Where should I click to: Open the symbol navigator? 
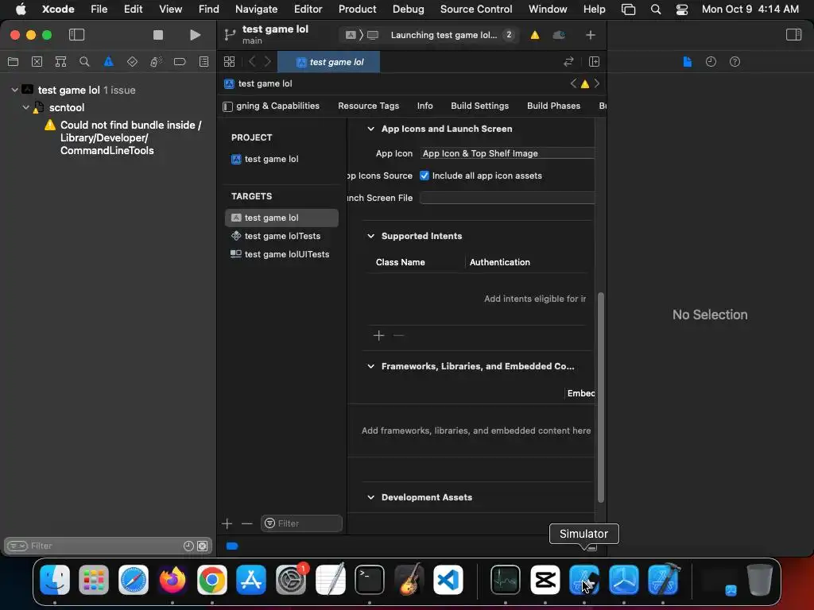point(60,62)
